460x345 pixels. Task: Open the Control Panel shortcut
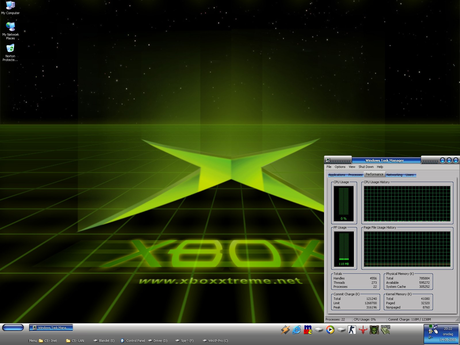coord(133,341)
